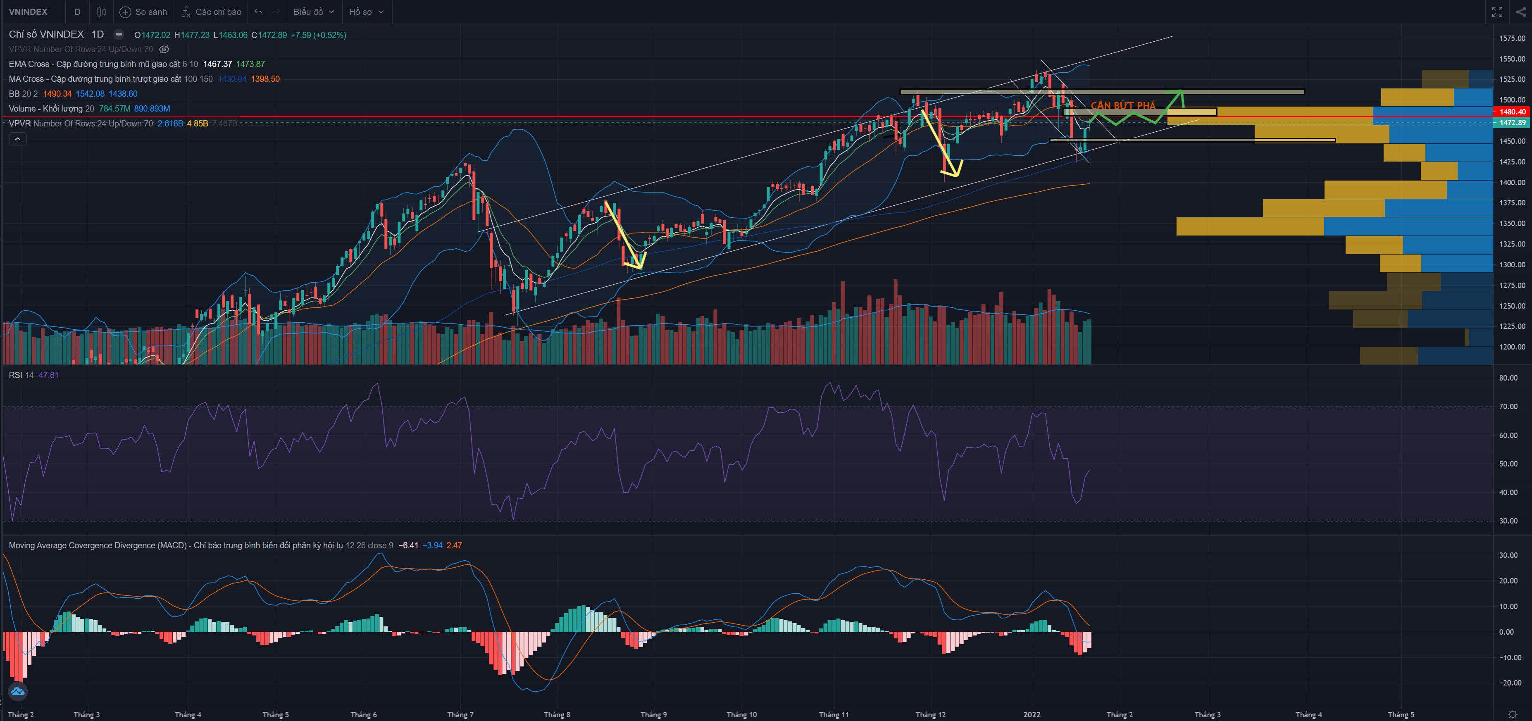This screenshot has height=721, width=1532.
Task: Open chart settings gear at bottom right
Action: (x=1513, y=714)
